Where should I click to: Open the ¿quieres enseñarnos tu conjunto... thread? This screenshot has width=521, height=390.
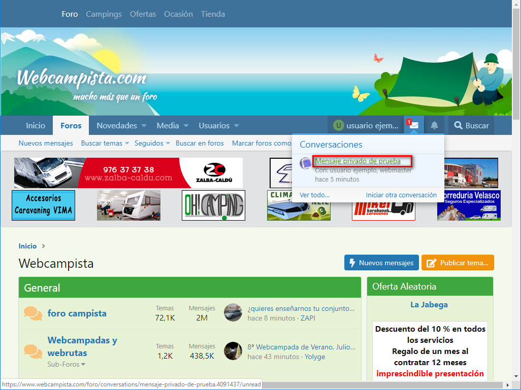click(301, 308)
